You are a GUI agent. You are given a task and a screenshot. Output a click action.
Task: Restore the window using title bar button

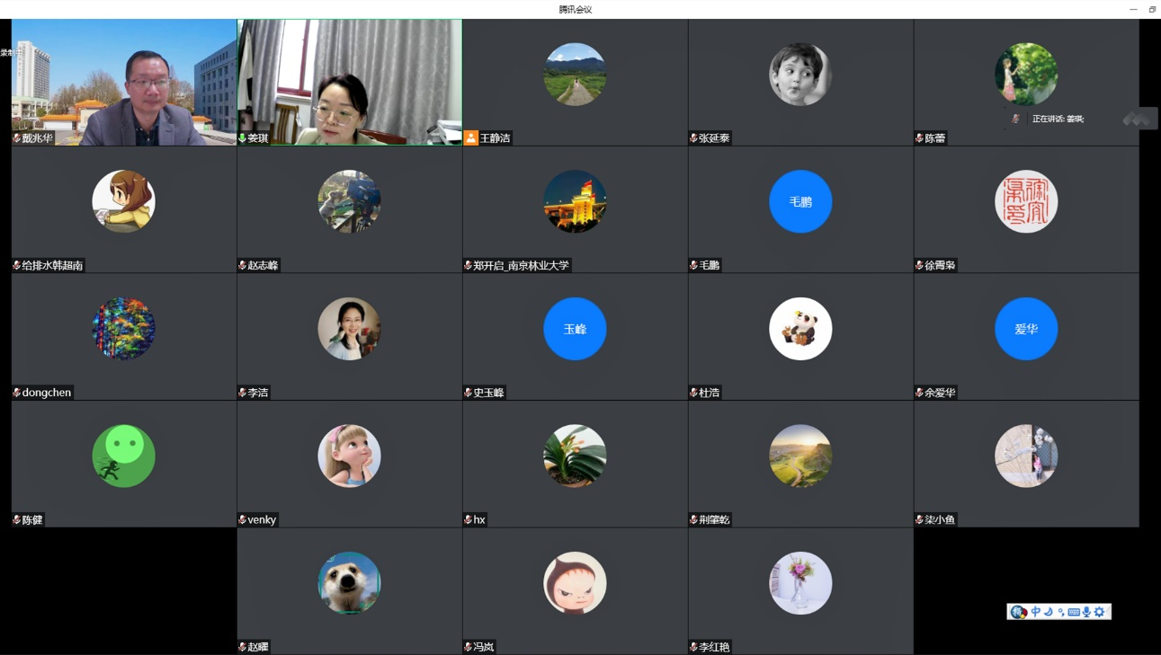1152,9
